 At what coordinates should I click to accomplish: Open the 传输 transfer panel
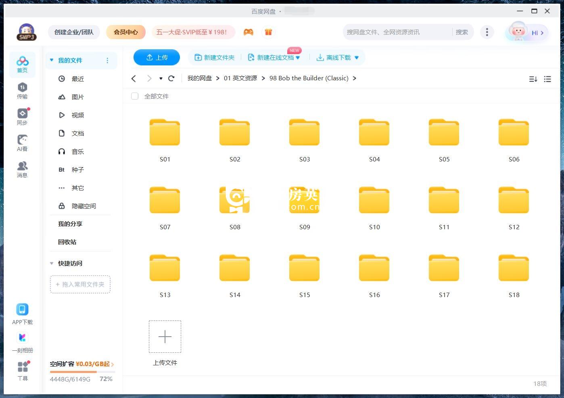coord(22,90)
